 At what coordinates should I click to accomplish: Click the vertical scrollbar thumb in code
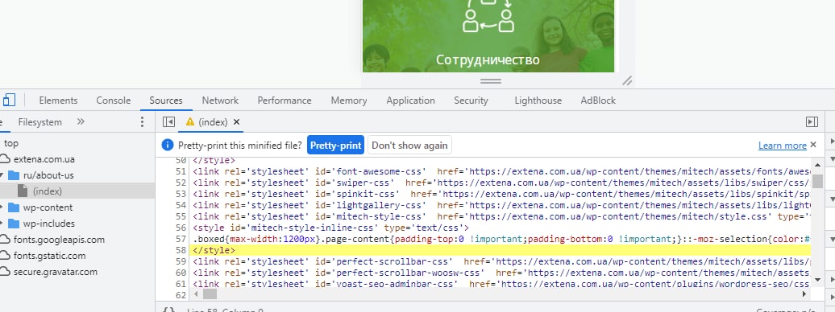[817, 181]
